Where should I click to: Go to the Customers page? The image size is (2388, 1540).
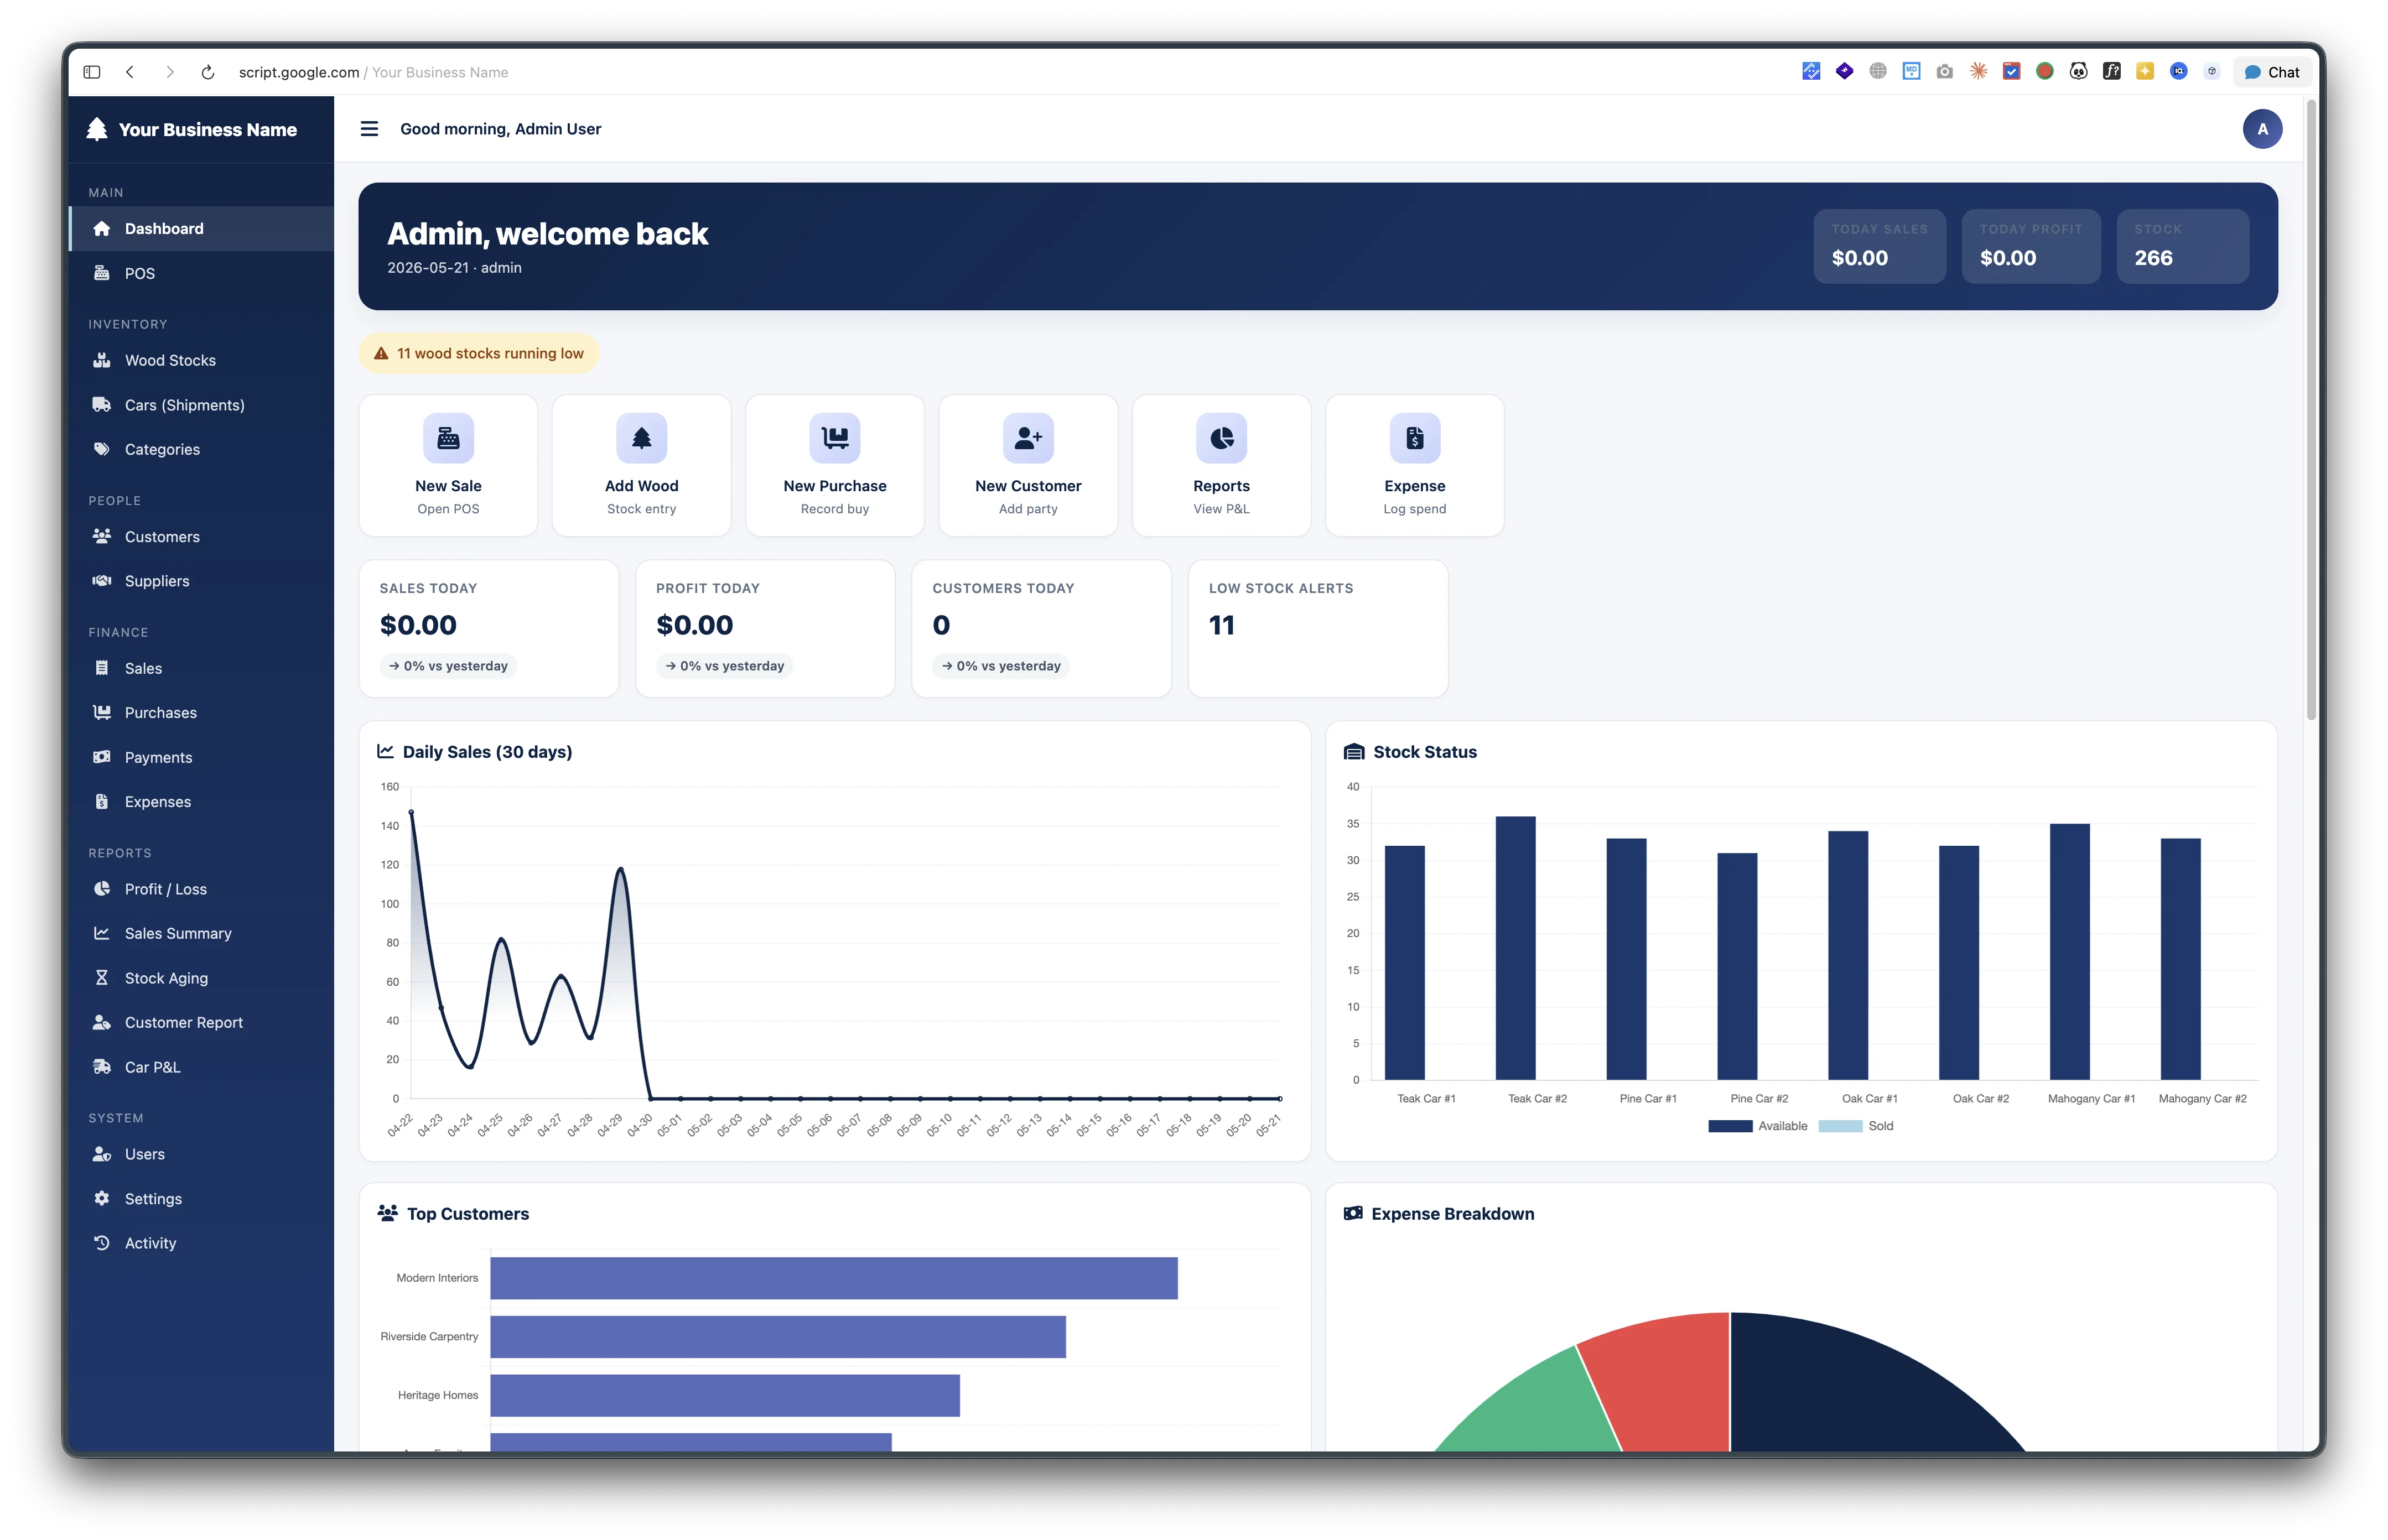[201, 537]
